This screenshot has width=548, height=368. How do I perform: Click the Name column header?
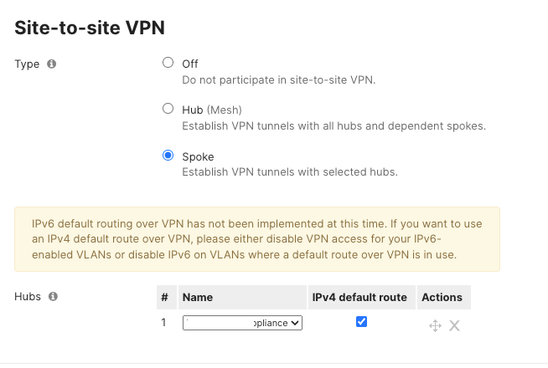pos(242,297)
